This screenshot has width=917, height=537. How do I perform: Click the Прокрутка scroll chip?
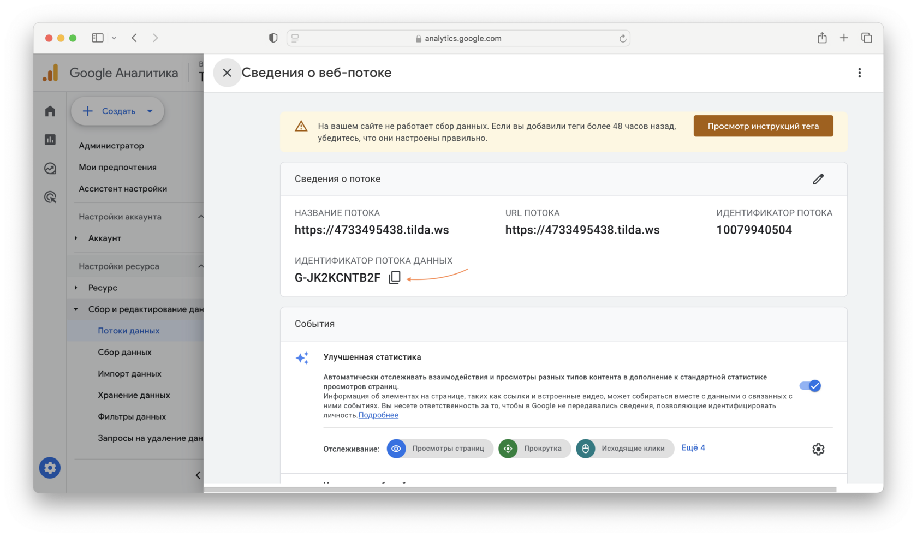[534, 449]
